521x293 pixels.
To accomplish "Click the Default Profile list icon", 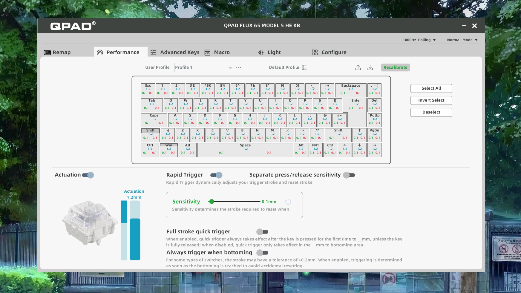I will [304, 67].
